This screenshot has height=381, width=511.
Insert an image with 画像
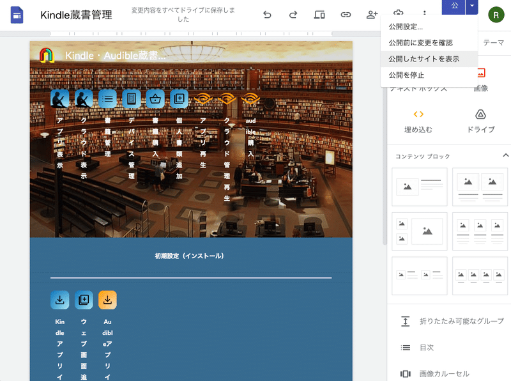coord(481,80)
